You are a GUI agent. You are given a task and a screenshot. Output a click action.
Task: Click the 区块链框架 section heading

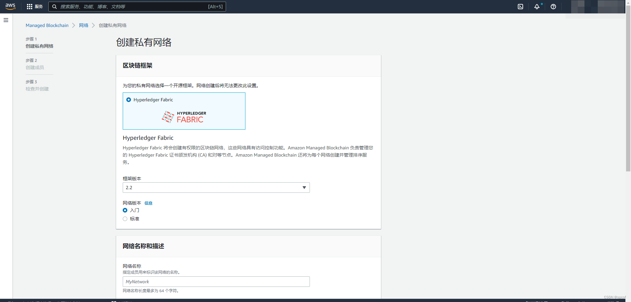point(138,65)
